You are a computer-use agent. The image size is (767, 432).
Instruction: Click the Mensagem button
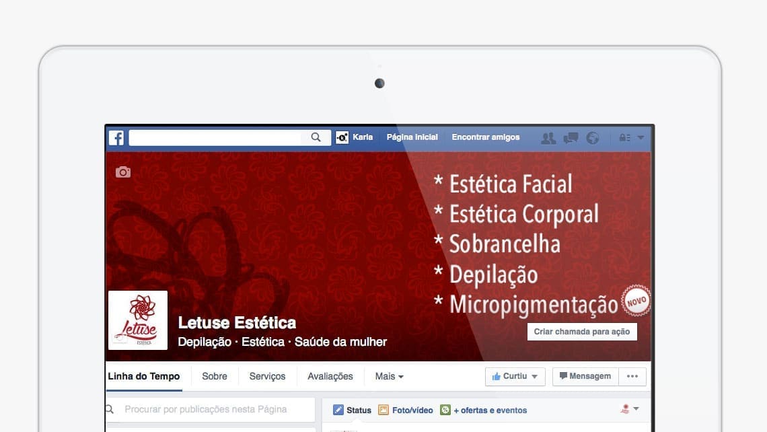[585, 376]
